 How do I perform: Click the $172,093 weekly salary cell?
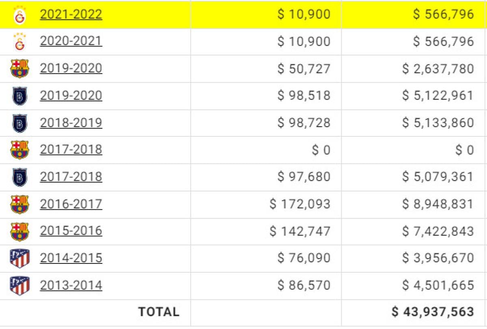click(300, 204)
